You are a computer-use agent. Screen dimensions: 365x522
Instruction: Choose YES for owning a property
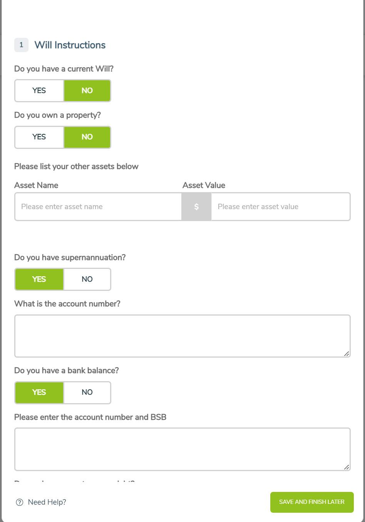point(39,137)
